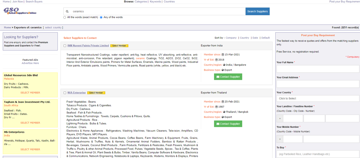The width and height of the screenshot is (360, 158).
Task: Click the INM Nuvent Select Member badge
Action: (x=119, y=46)
